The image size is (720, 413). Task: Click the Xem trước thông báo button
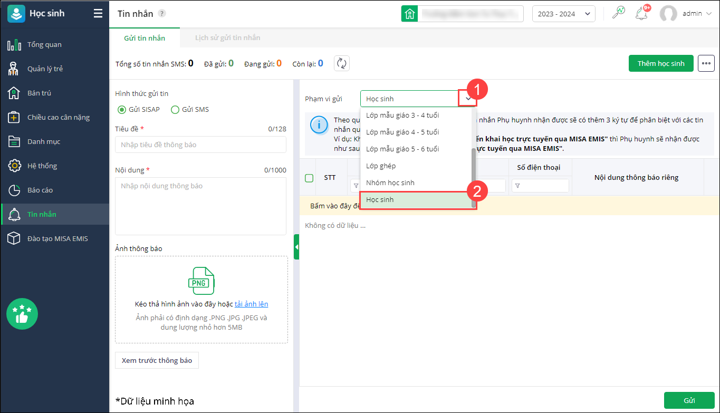(157, 361)
